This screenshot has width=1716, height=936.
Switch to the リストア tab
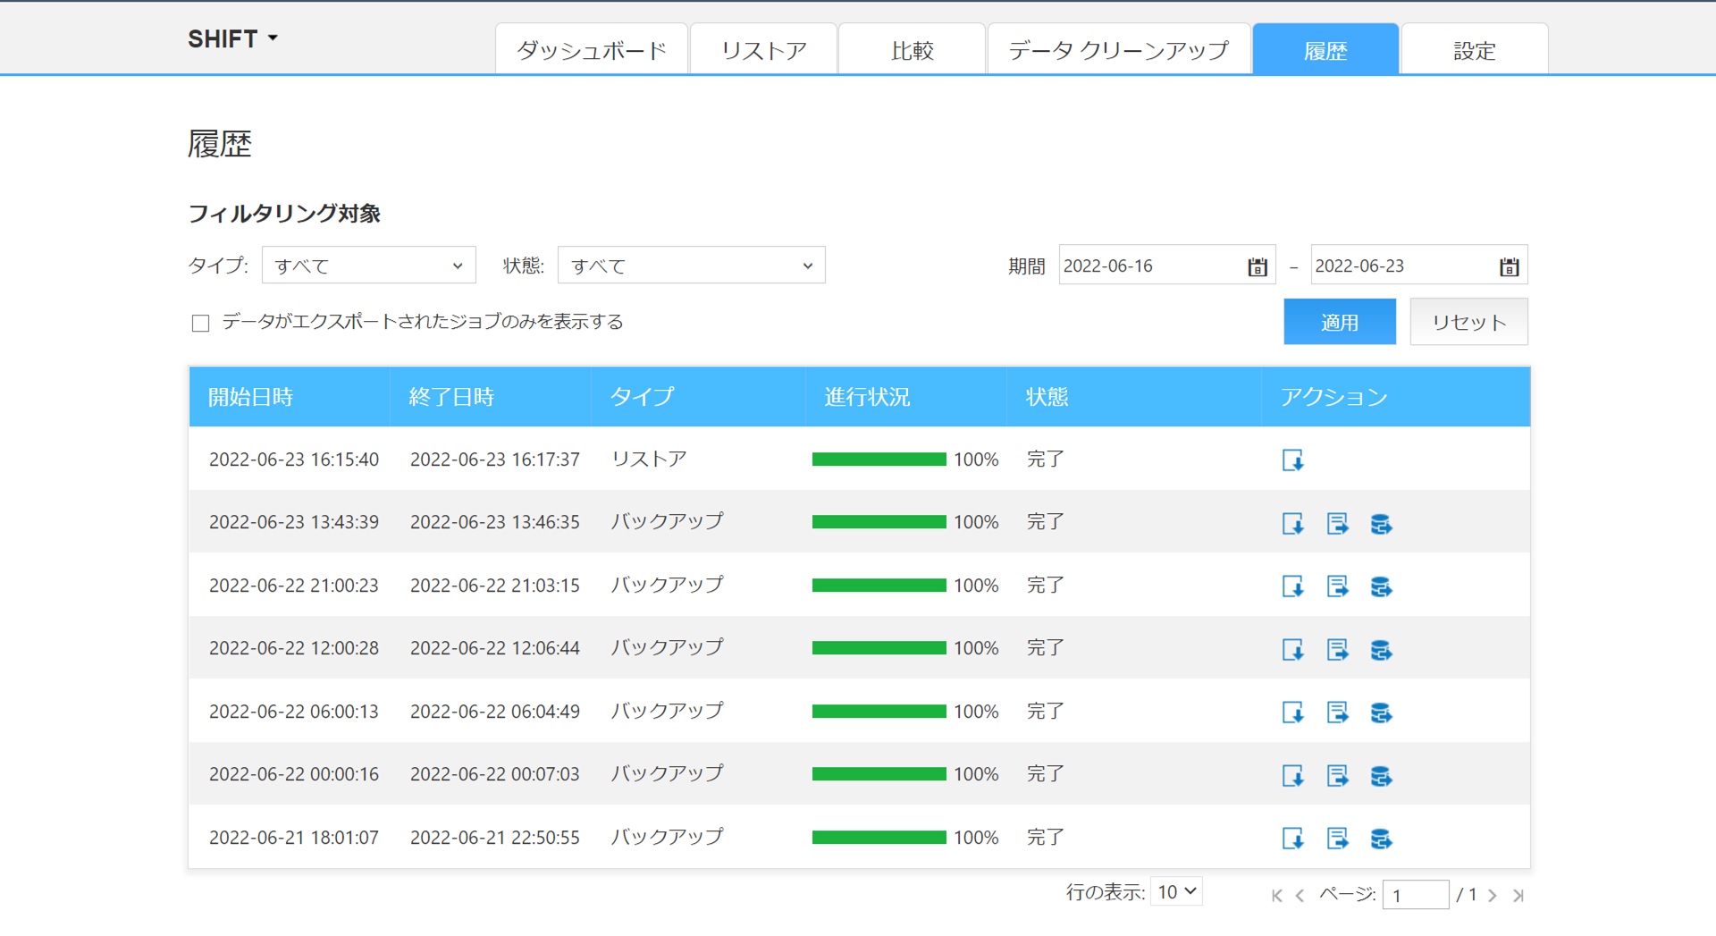[x=764, y=50]
